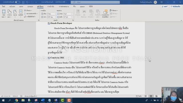Click the spacing After value field
183x103 pixels.
point(67,17)
